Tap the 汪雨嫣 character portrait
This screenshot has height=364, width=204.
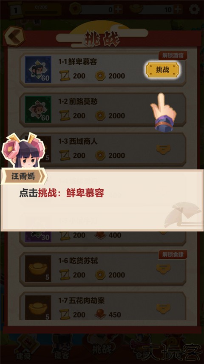click(x=23, y=151)
